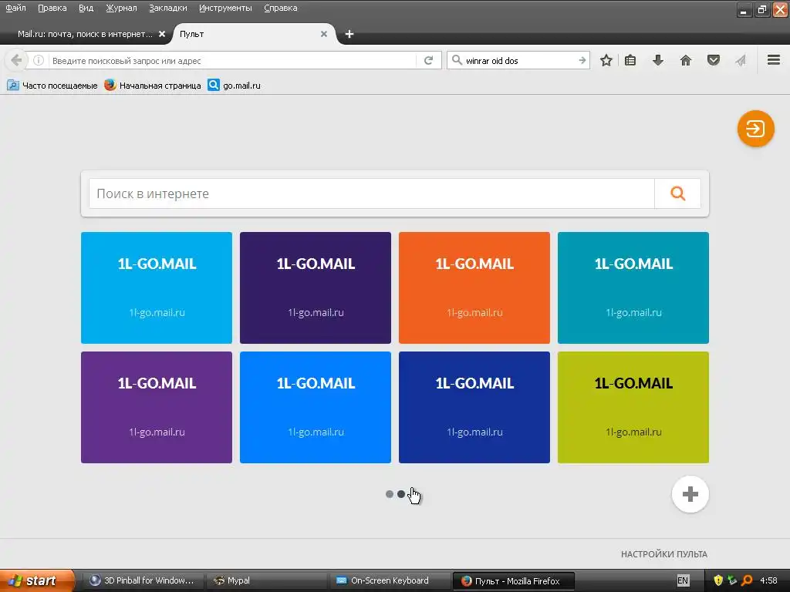The image size is (790, 592).
Task: Bookmark this page with star icon
Action: [x=606, y=60]
